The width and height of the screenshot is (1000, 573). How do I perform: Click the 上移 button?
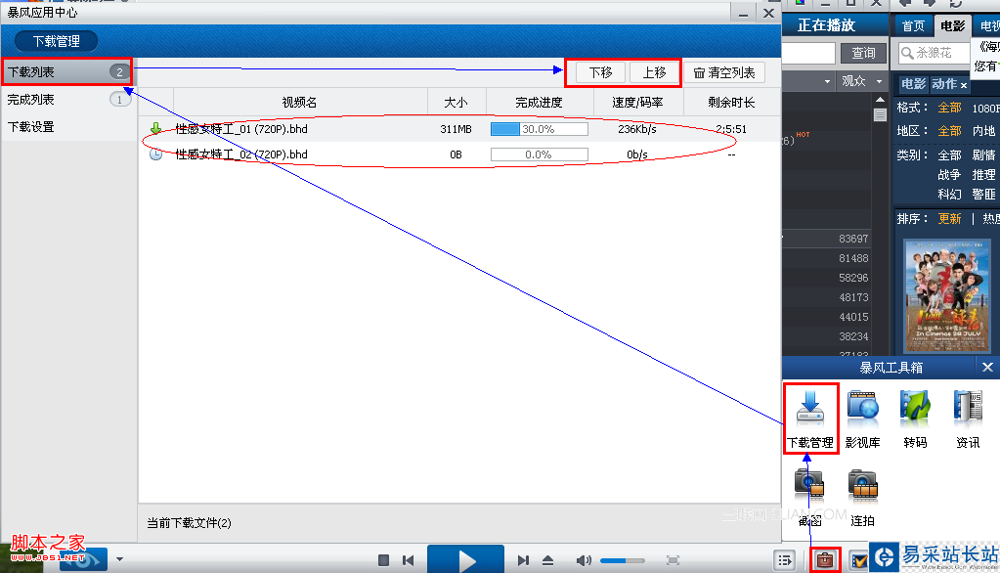tap(654, 72)
